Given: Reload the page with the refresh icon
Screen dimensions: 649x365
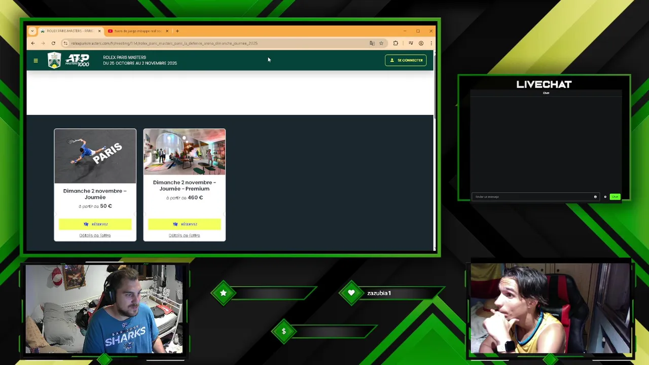Looking at the screenshot, I should 53,43.
